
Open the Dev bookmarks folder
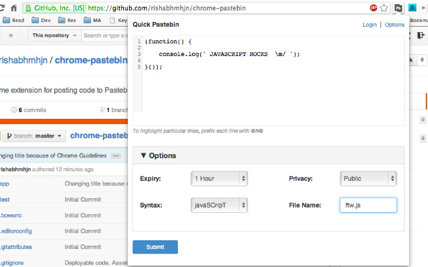click(x=41, y=20)
